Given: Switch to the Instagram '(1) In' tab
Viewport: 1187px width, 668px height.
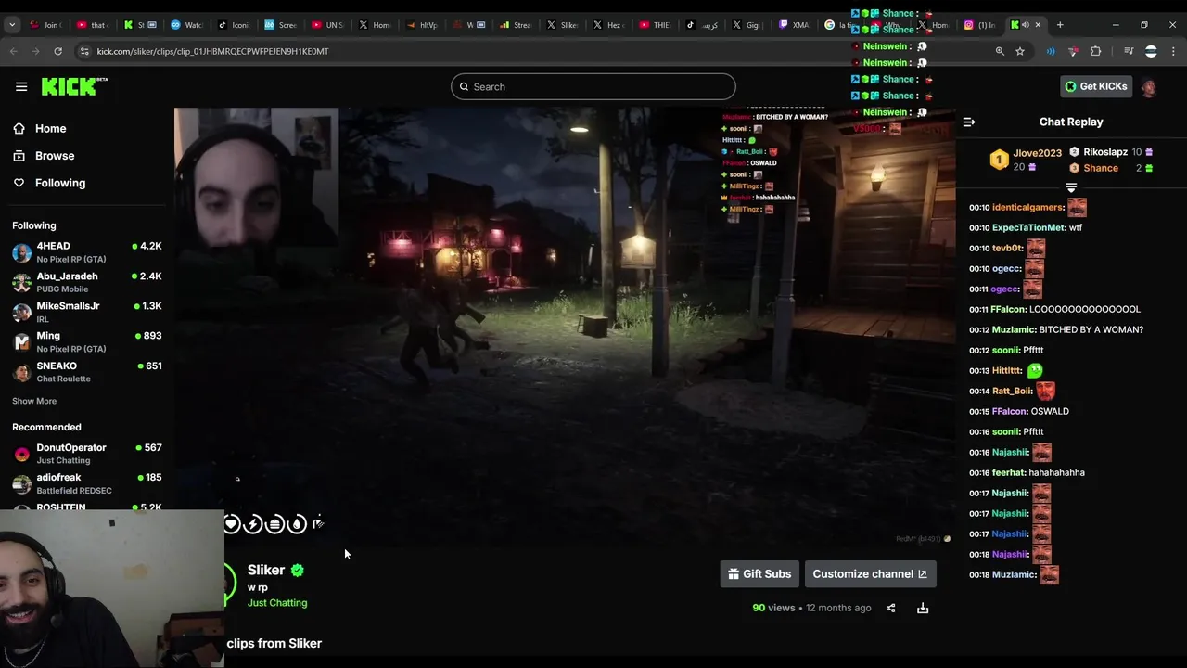Looking at the screenshot, I should (980, 25).
